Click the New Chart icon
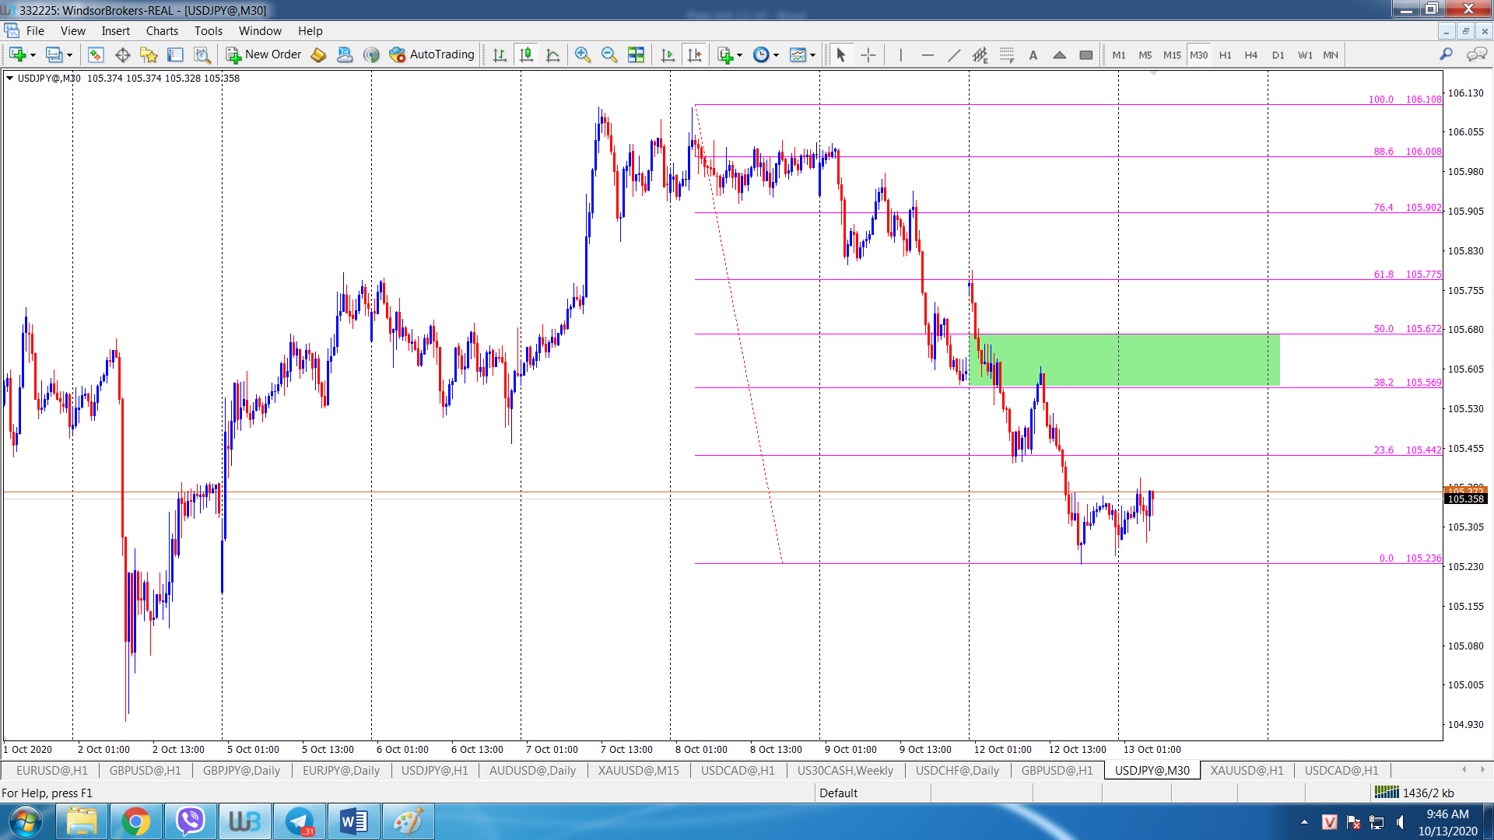1494x840 pixels. 17,54
